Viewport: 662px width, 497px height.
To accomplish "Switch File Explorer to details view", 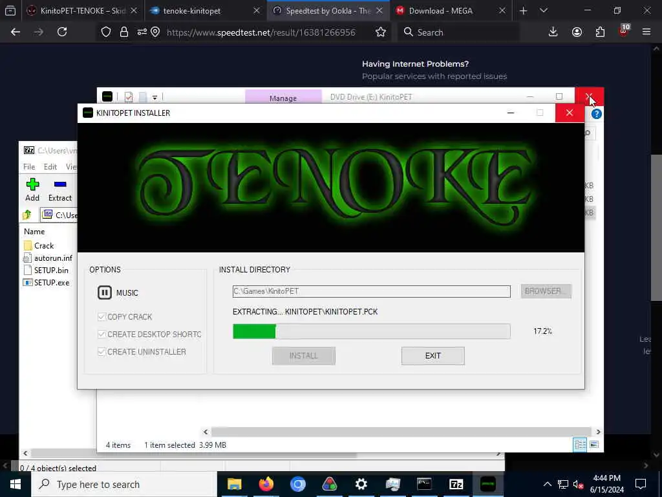I will click(580, 445).
